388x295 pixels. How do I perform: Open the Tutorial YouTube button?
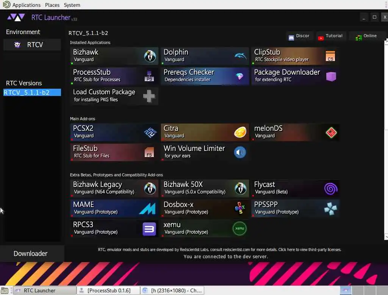(x=330, y=36)
